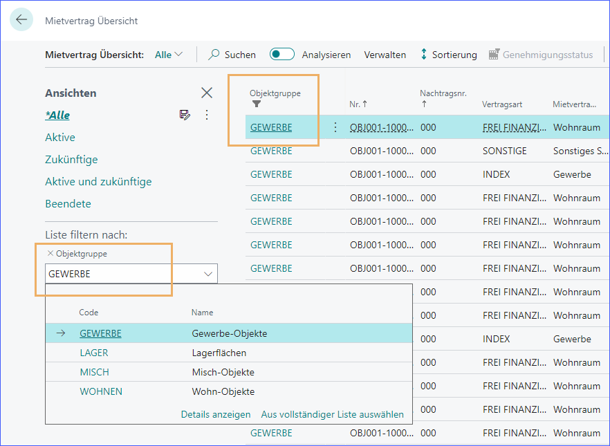The width and height of the screenshot is (610, 446).
Task: Click the Sortierung arrows icon
Action: click(x=424, y=55)
